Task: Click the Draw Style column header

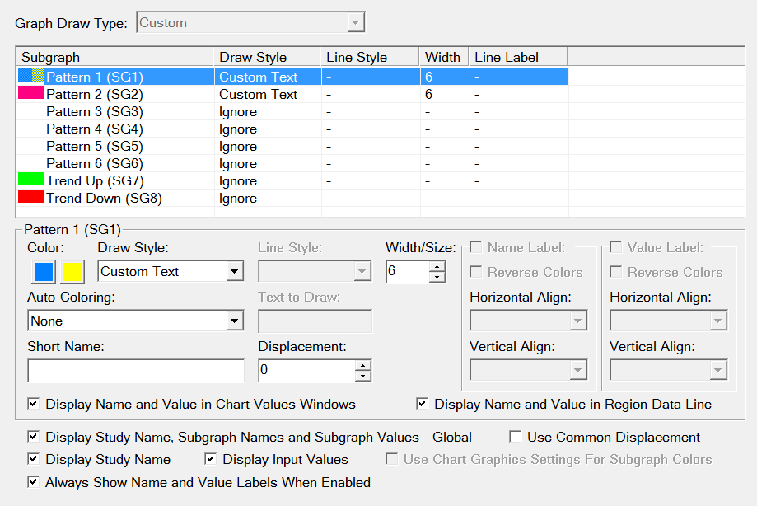Action: coord(267,57)
